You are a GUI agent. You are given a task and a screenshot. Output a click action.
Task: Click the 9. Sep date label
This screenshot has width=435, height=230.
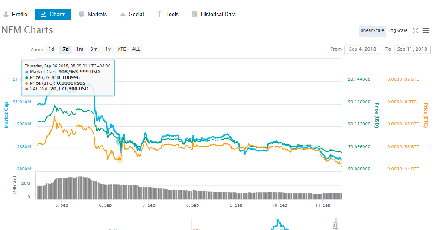pos(236,205)
